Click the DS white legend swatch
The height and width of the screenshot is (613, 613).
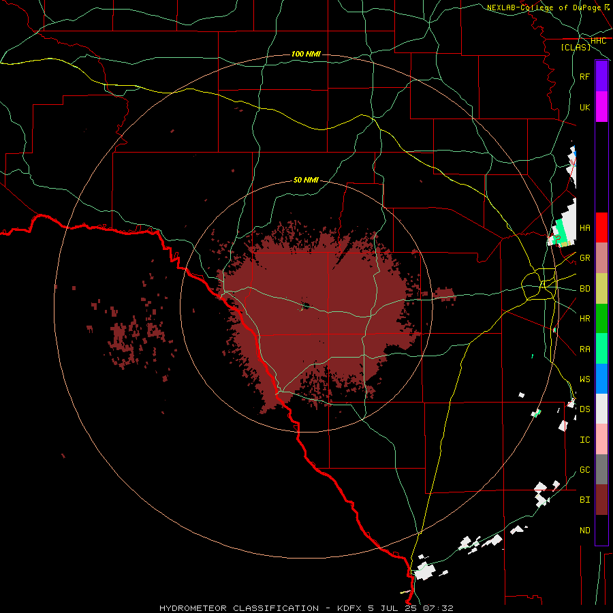601,409
